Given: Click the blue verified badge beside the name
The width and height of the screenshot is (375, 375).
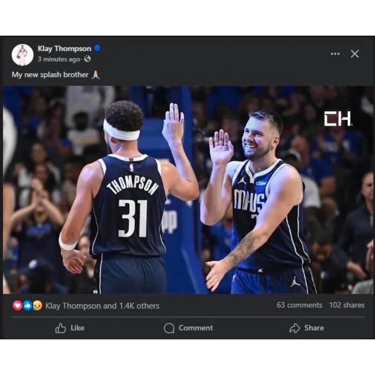Looking at the screenshot, I should [97, 48].
